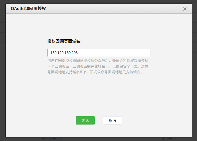The height and width of the screenshot is (141, 197).
Task: Focus the 授权回调页面域名 input field
Action: [99, 53]
